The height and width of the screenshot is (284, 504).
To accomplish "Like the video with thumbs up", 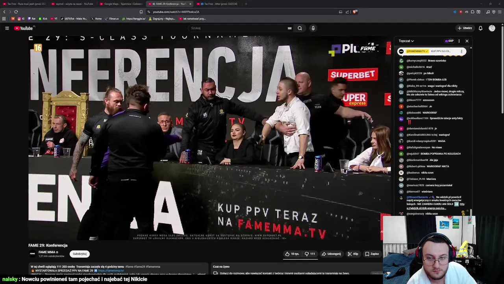I will (293, 254).
